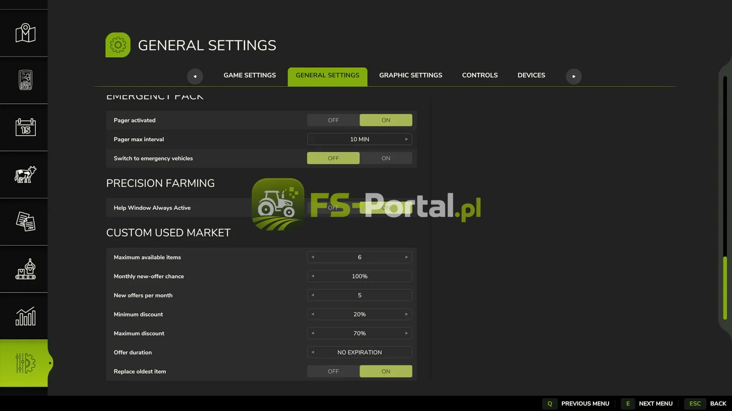Viewport: 732px width, 411px height.
Task: Switch to the Graphic Settings tab
Action: (x=410, y=75)
